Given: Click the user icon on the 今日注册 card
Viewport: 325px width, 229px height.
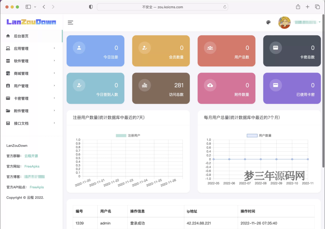Looking at the screenshot, I should coord(79,48).
